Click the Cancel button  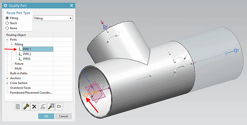click(63, 116)
